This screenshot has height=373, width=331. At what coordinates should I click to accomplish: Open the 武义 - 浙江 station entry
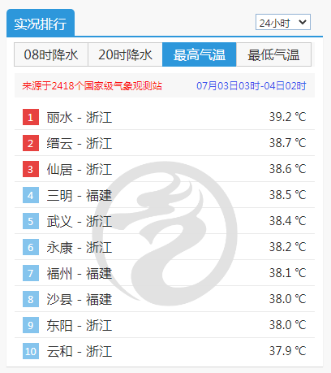coord(80,221)
